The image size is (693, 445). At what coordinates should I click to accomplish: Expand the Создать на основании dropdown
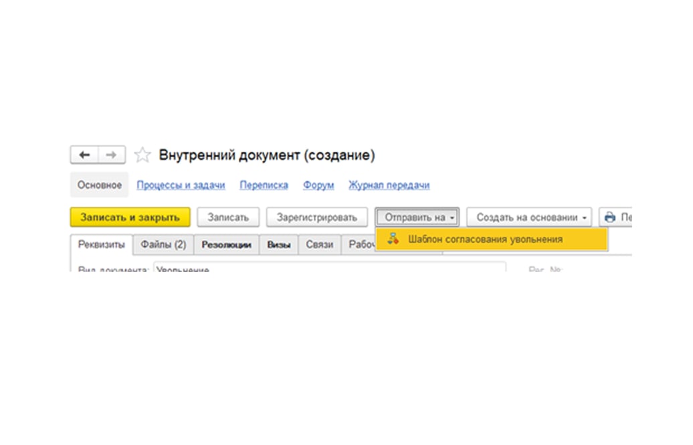pos(529,217)
